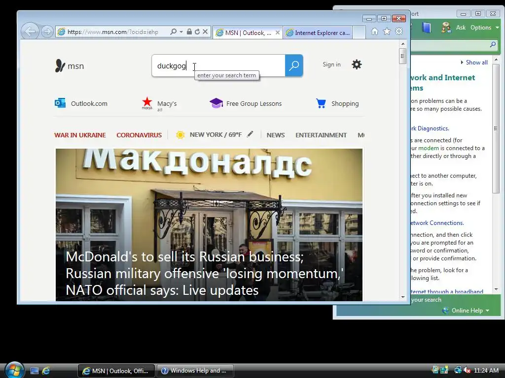
Task: Click the network tray icon
Action: [457, 370]
